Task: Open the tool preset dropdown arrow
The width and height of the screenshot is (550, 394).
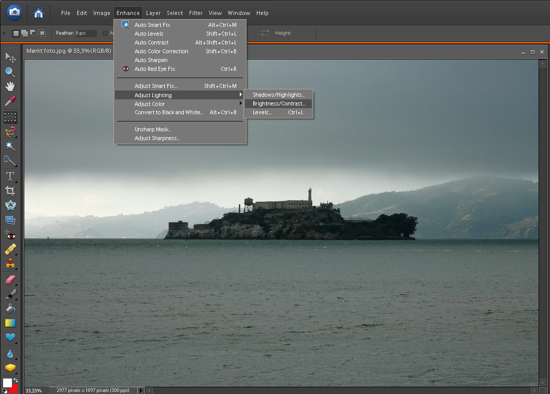Action: coord(4,33)
